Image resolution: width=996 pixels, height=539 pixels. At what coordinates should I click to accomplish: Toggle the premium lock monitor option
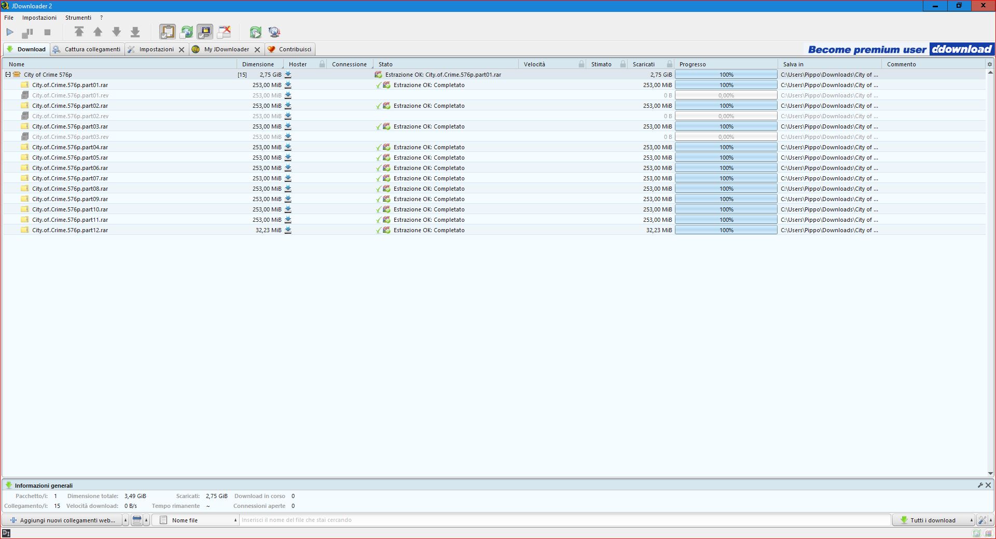tap(205, 32)
